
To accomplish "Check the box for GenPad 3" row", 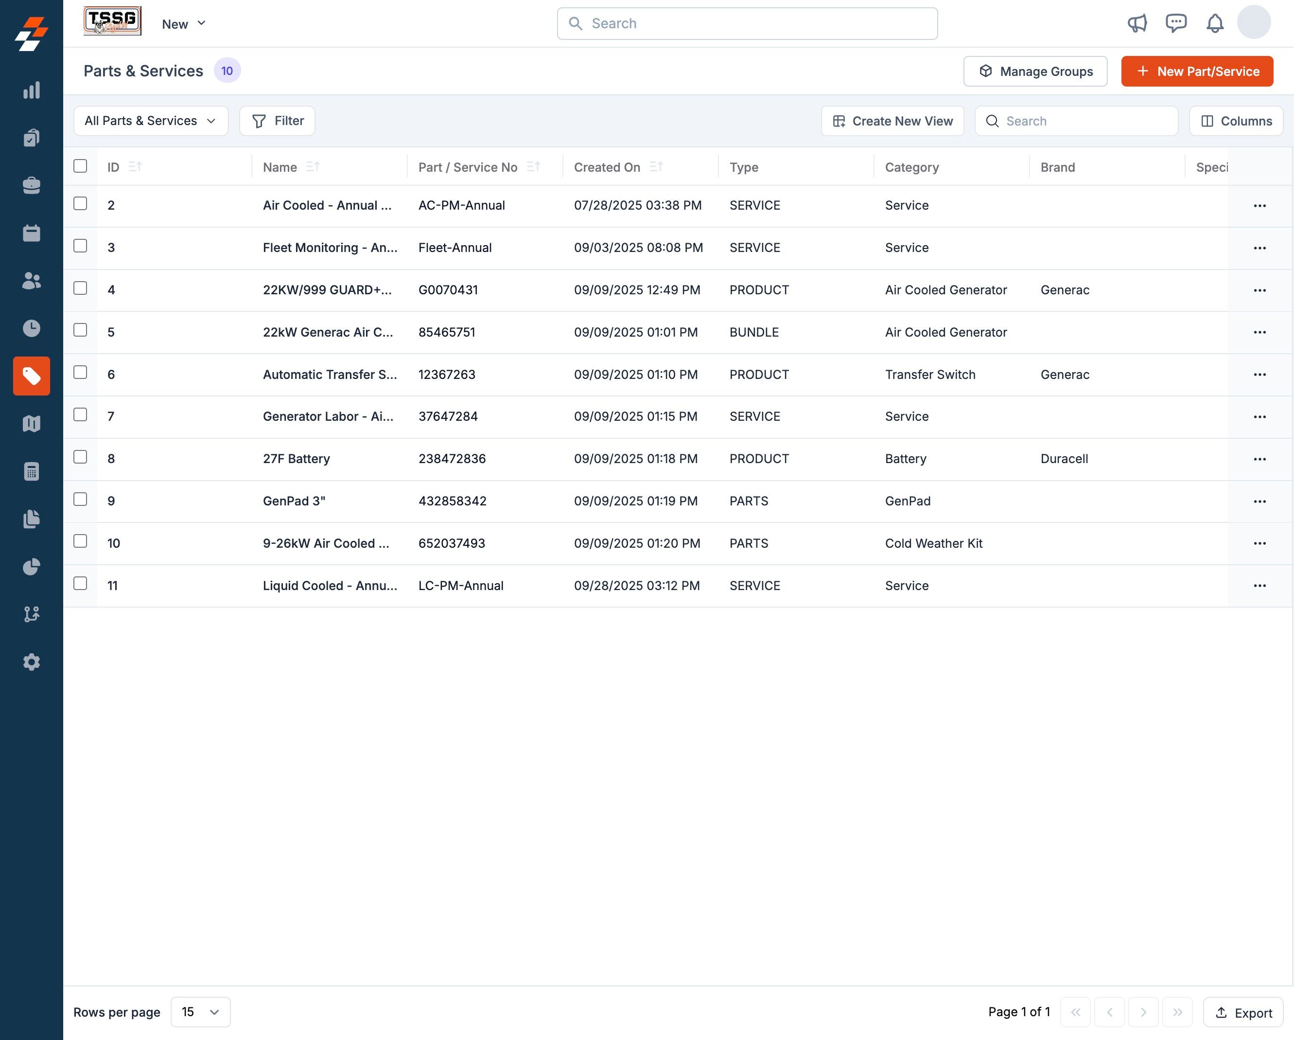I will pyautogui.click(x=80, y=500).
